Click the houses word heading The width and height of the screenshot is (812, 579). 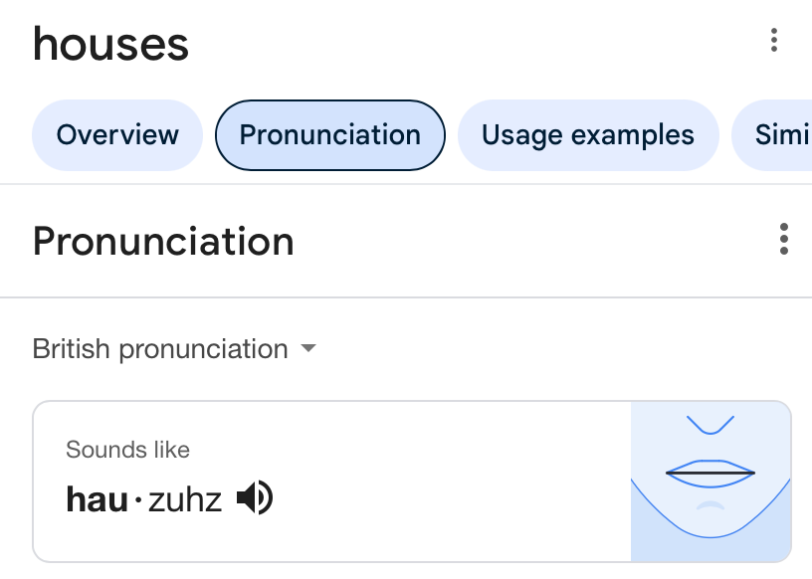click(110, 45)
